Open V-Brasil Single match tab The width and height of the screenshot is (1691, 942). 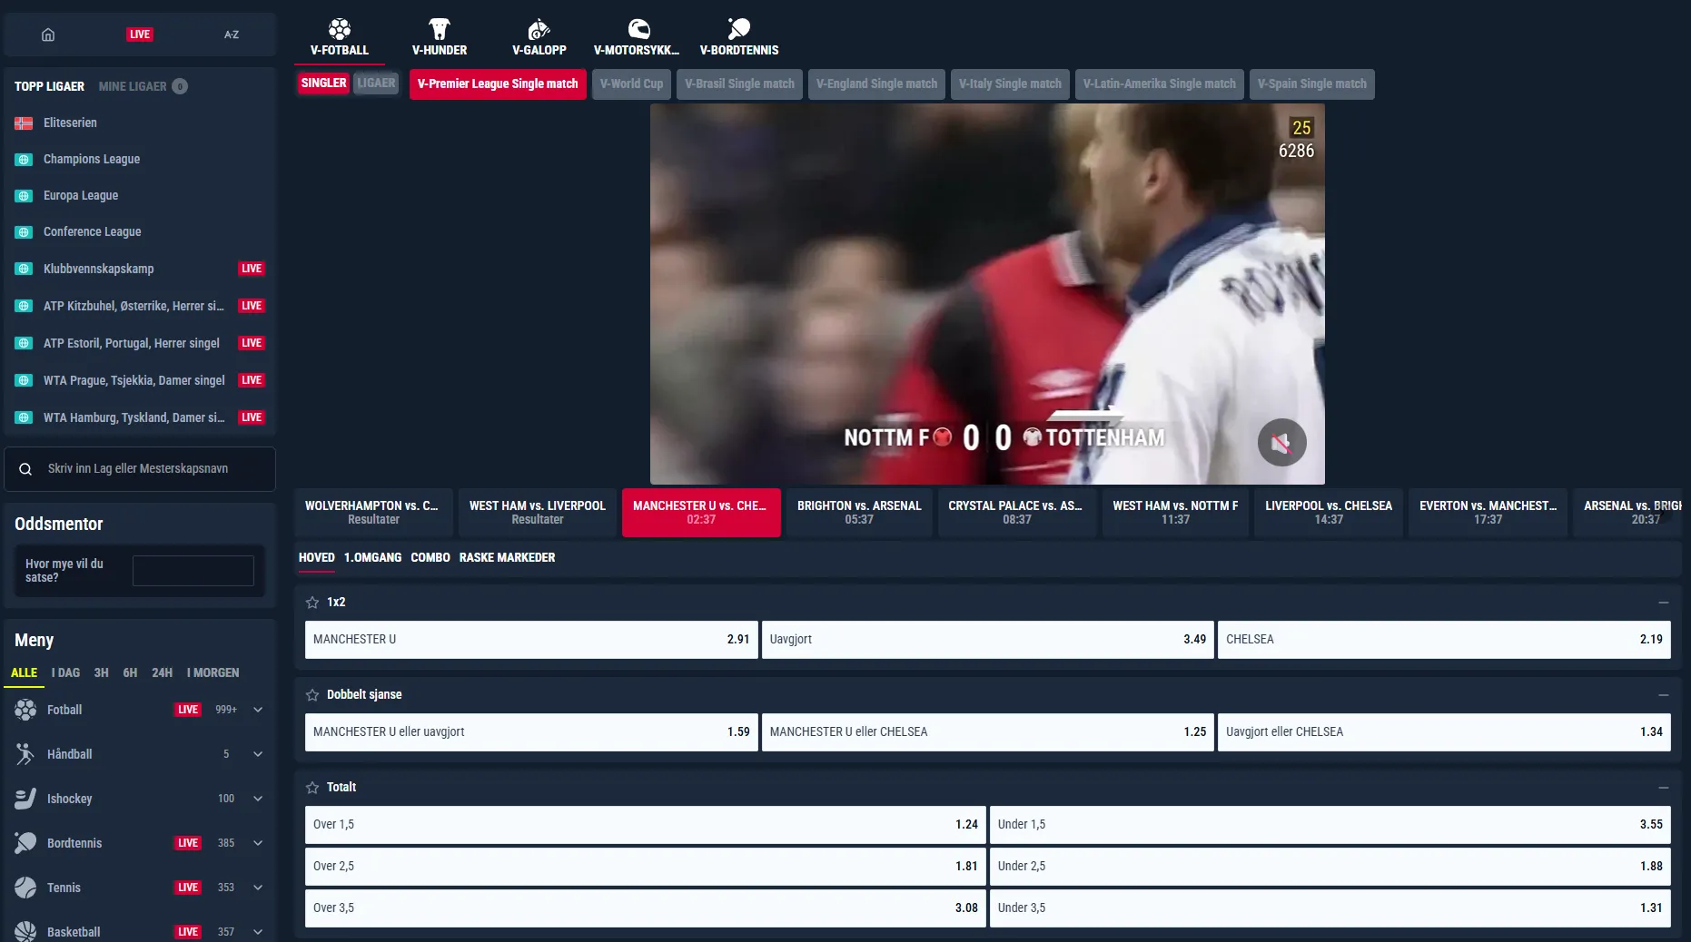(x=739, y=84)
